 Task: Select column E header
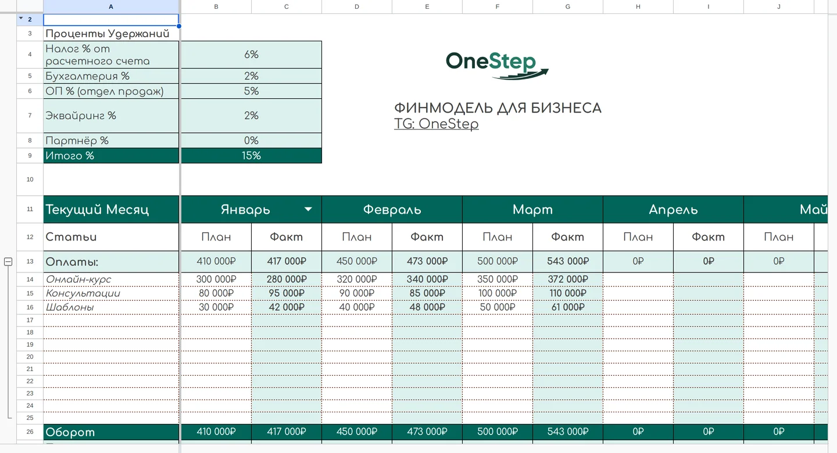pos(427,6)
